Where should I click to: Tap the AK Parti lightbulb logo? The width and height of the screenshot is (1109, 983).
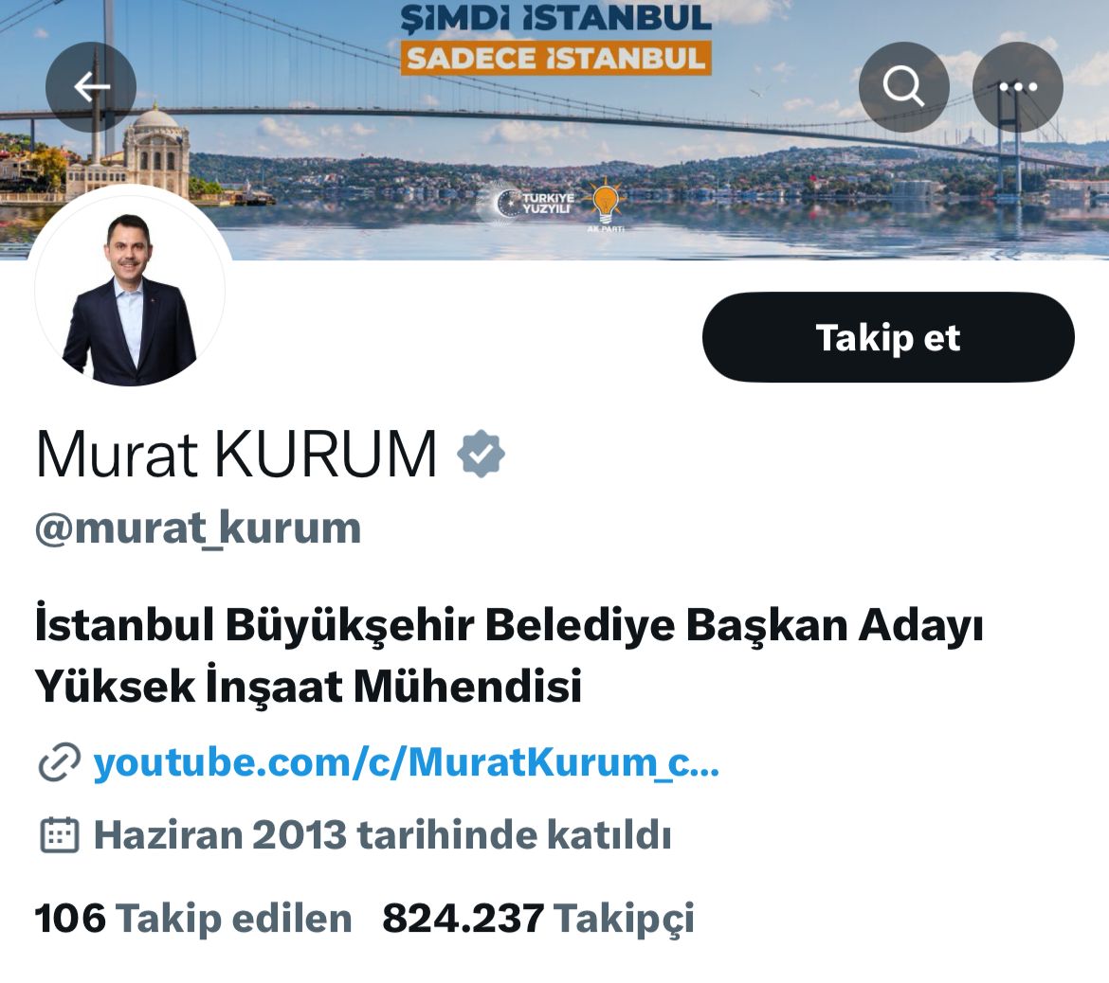tap(606, 205)
